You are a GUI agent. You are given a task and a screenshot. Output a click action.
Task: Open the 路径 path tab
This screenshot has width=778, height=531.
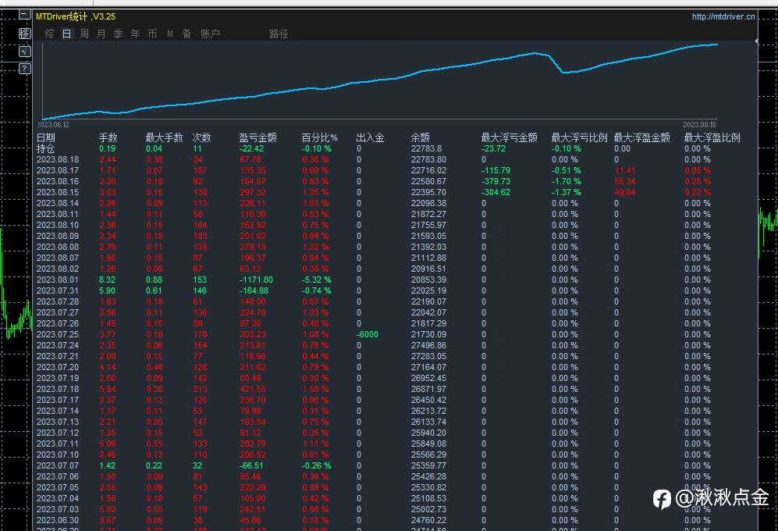[279, 34]
